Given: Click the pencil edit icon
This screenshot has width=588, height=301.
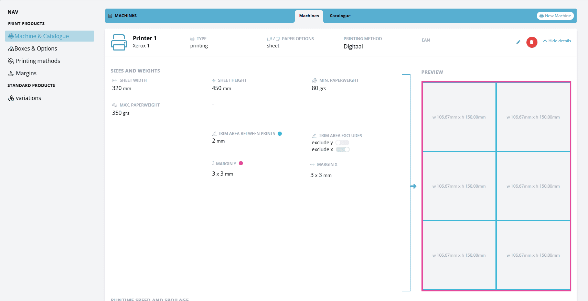Looking at the screenshot, I should 518,42.
